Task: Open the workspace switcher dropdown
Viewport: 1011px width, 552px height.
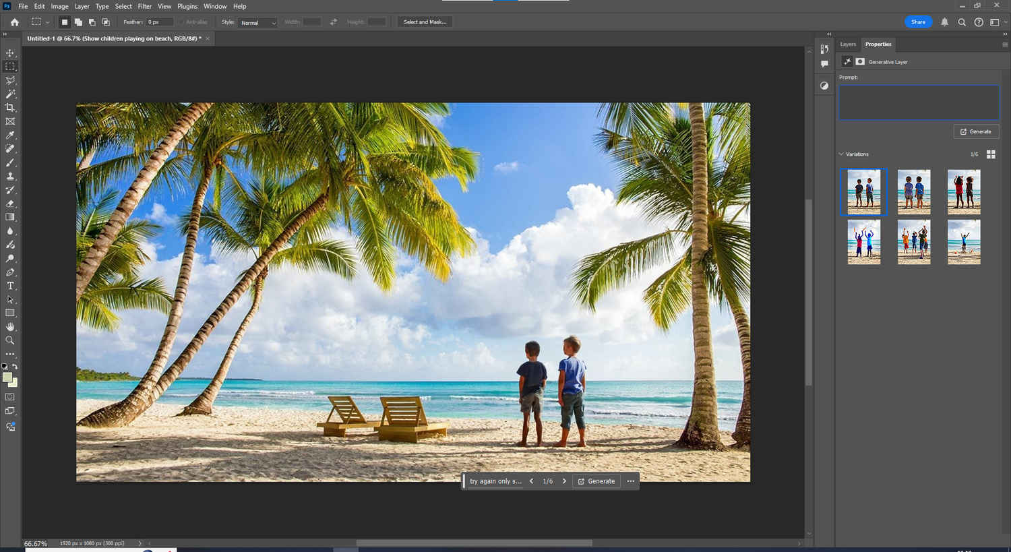Action: coord(998,22)
